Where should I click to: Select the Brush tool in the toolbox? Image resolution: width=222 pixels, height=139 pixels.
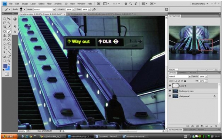(9, 32)
